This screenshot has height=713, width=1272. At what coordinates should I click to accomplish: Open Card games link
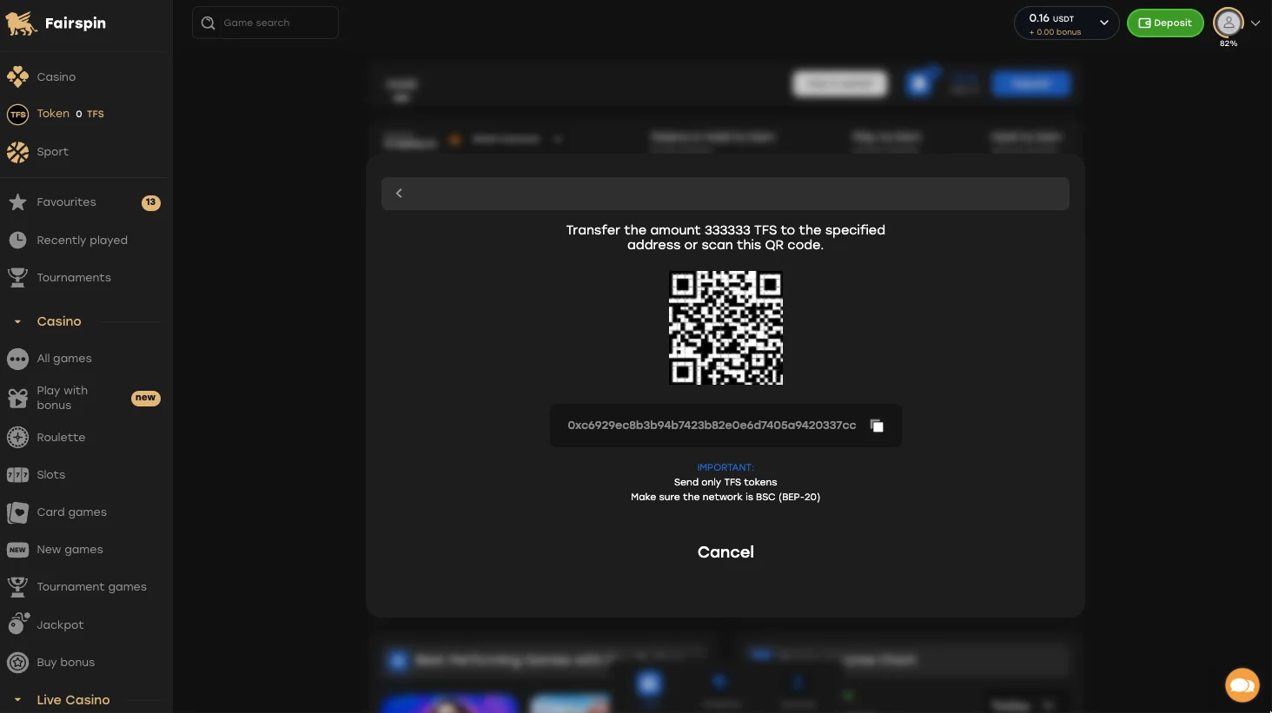pos(71,512)
